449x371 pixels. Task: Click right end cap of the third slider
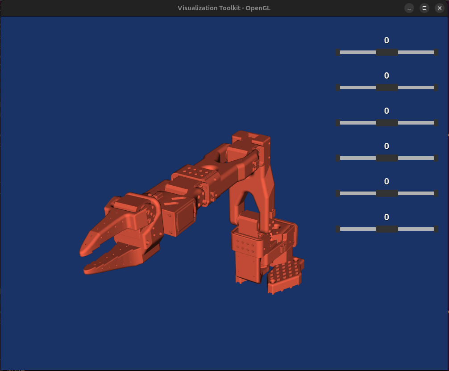(436, 123)
